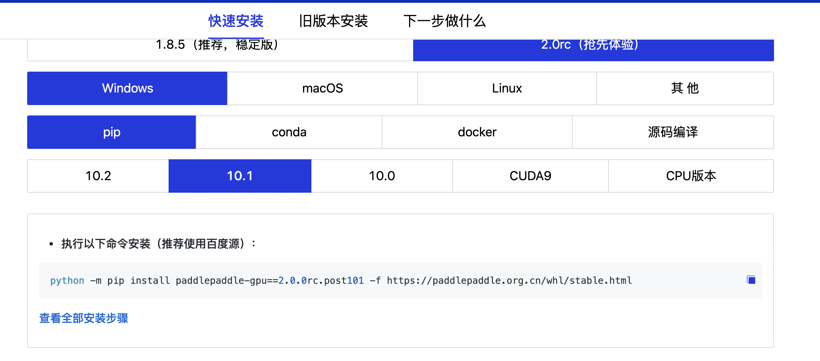Switch to CUDA version 10.0
820x361 pixels.
(382, 176)
